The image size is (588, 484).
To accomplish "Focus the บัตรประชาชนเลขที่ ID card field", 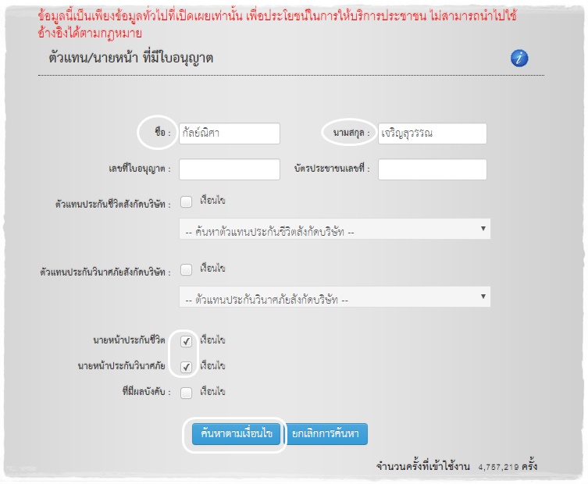I will pos(433,169).
